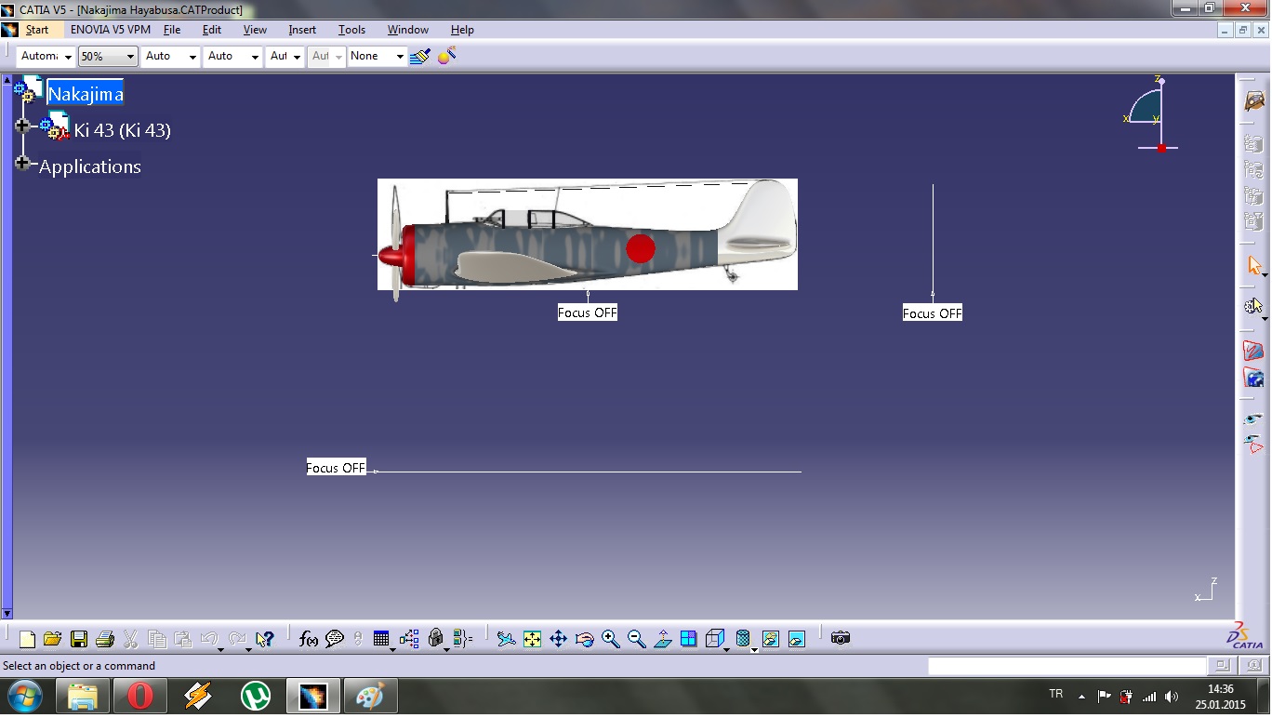Expand the Ki 43 (Ki 43) tree node
Image resolution: width=1272 pixels, height=718 pixels.
[23, 126]
